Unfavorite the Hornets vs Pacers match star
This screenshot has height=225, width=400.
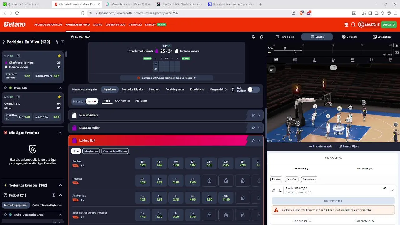[x=59, y=56]
